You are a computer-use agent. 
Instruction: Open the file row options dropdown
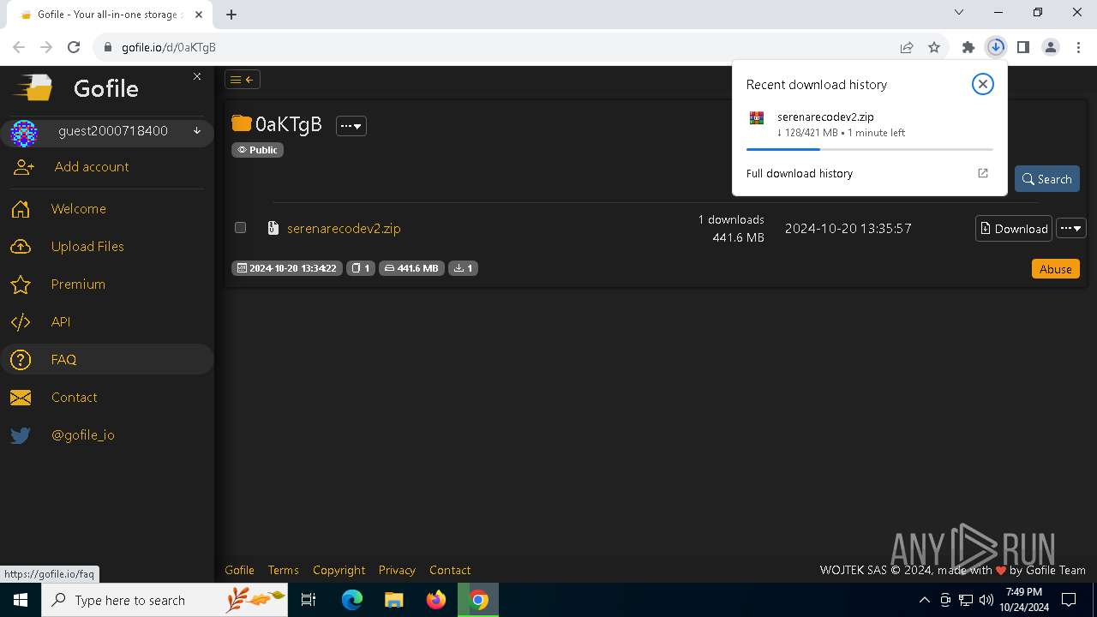(x=1071, y=229)
